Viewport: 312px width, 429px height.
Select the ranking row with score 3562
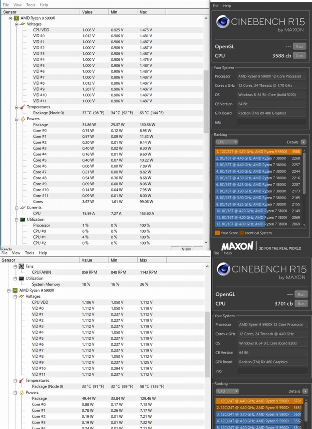(x=259, y=421)
